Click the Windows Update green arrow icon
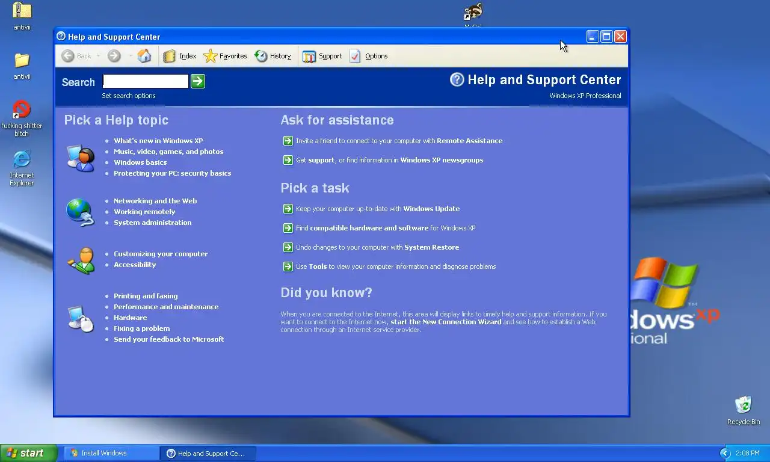The height and width of the screenshot is (462, 770). tap(288, 209)
